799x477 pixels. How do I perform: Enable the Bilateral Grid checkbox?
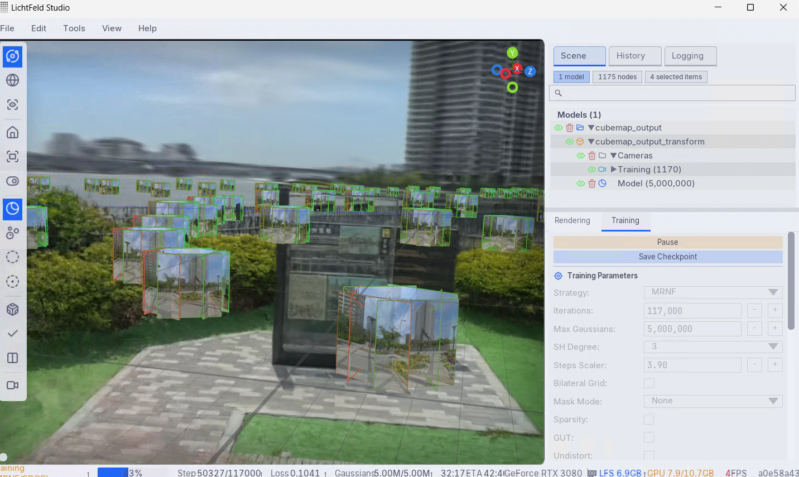point(649,383)
